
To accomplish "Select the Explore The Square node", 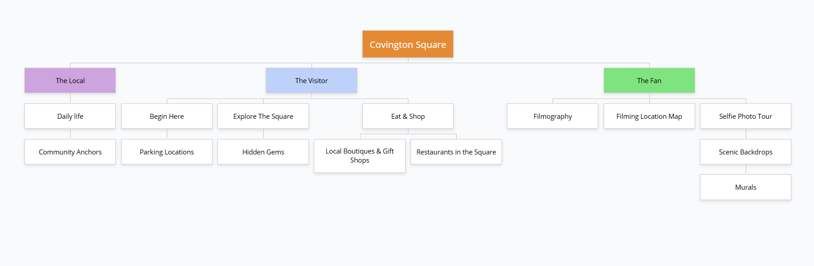I will click(x=263, y=116).
